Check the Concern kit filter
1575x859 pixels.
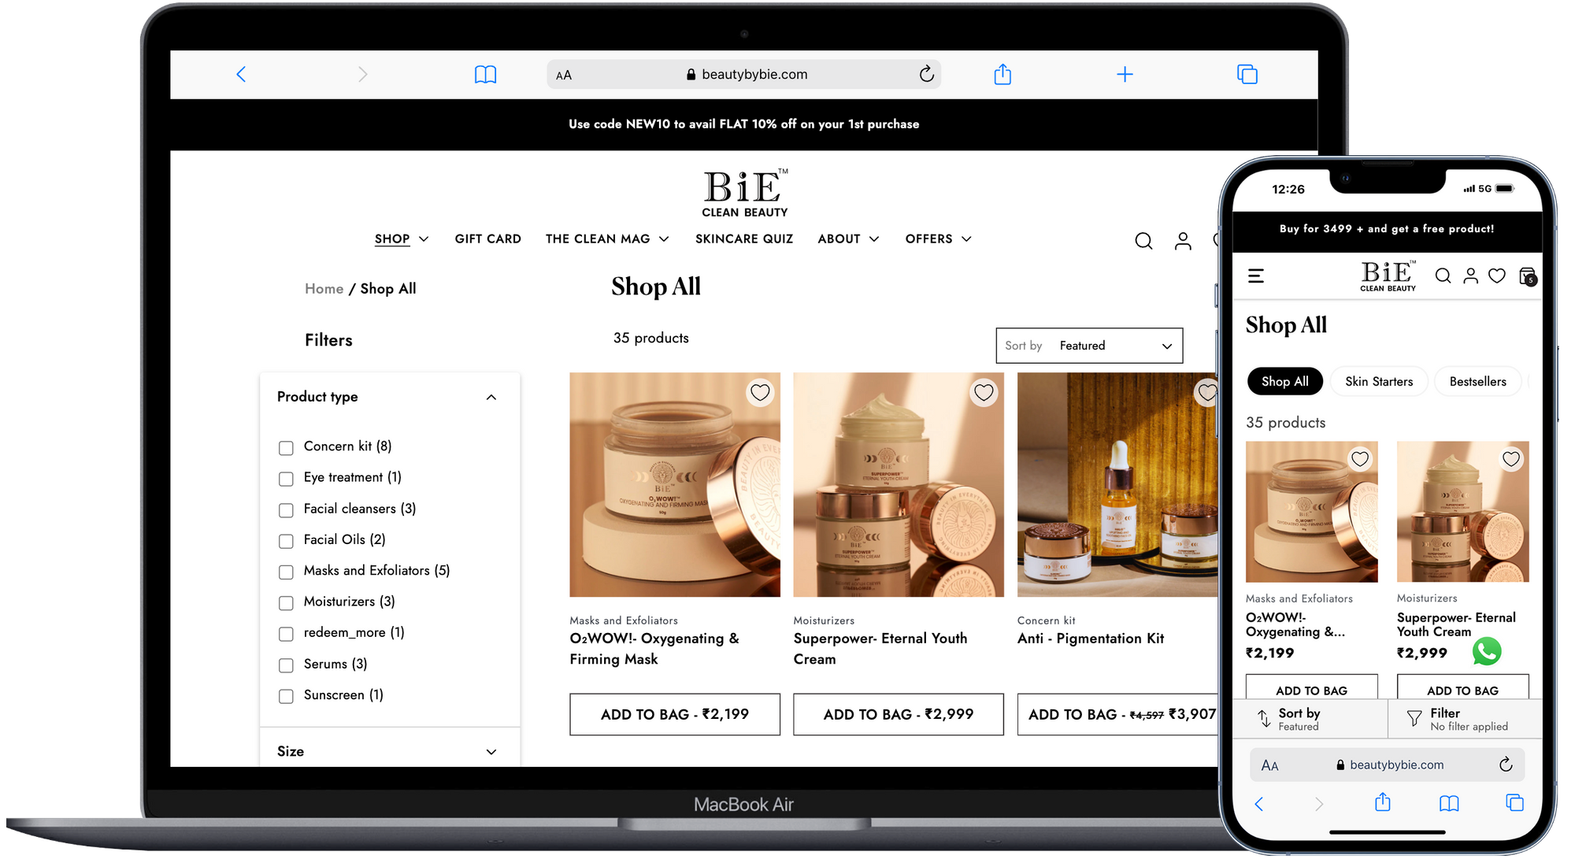(286, 447)
